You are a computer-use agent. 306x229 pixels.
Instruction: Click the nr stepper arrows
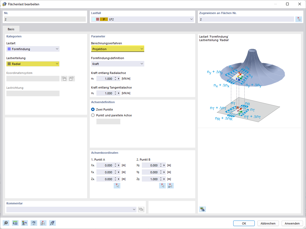(116, 79)
